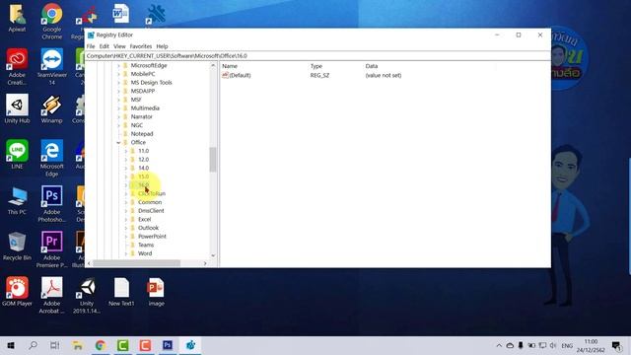Select New Text1 file on desktop

coord(121,292)
